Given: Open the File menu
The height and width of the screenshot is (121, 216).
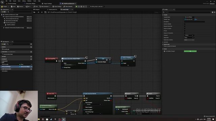Looking at the screenshot, I should point(6,1).
